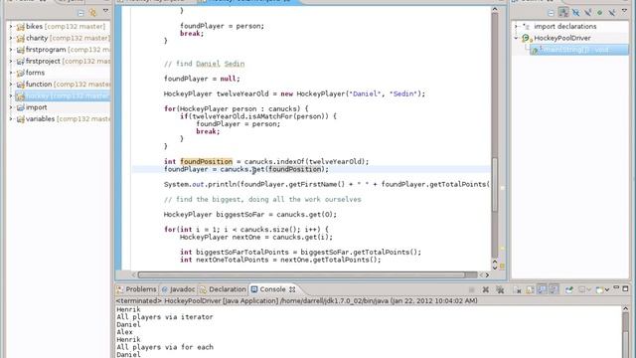Toggle Sort in Outline view

(563, 13)
